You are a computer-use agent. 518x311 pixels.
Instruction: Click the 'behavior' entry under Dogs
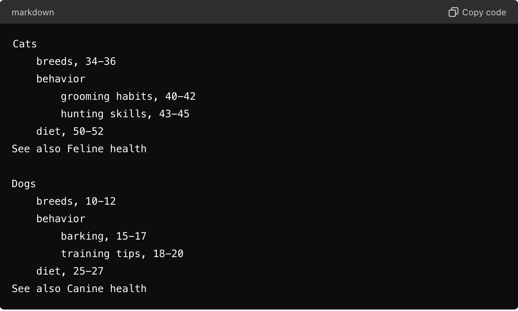point(60,219)
